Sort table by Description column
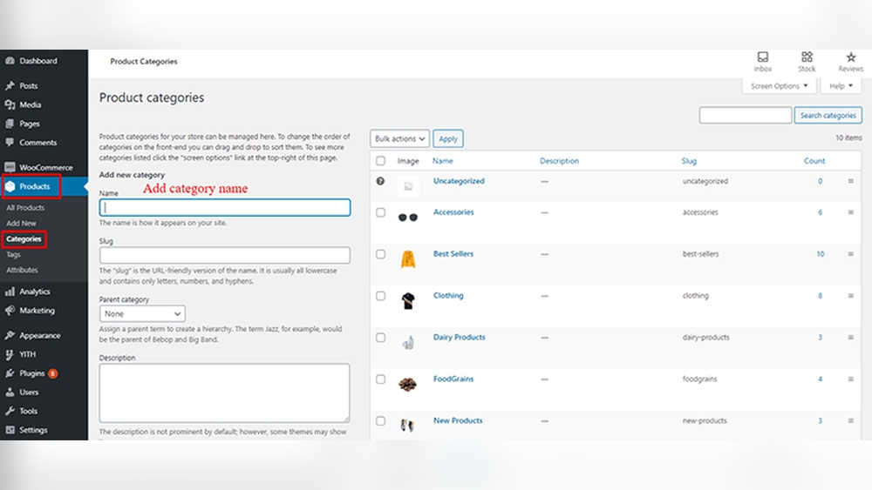Viewport: 872px width, 490px height. pyautogui.click(x=559, y=161)
